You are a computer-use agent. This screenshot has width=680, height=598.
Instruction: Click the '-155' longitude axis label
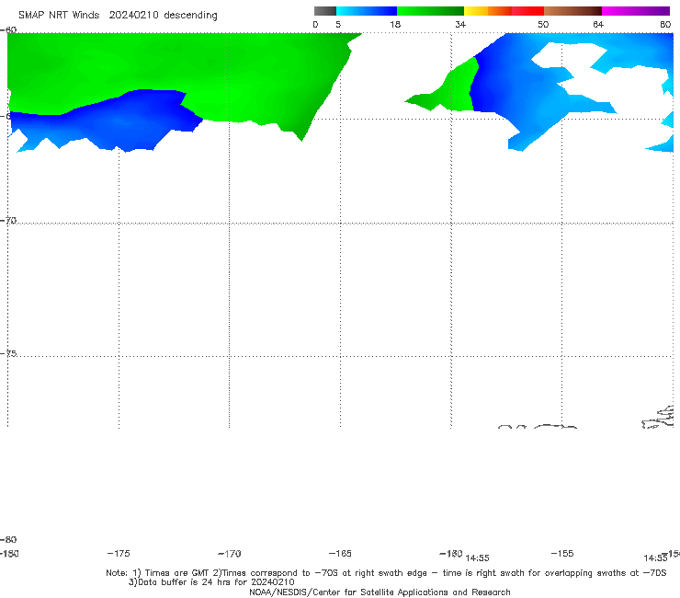tap(562, 553)
